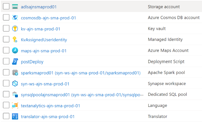Go to syn-ws-ajn-sma-prod-01 workspace
The image size is (202, 124).
click(45, 84)
